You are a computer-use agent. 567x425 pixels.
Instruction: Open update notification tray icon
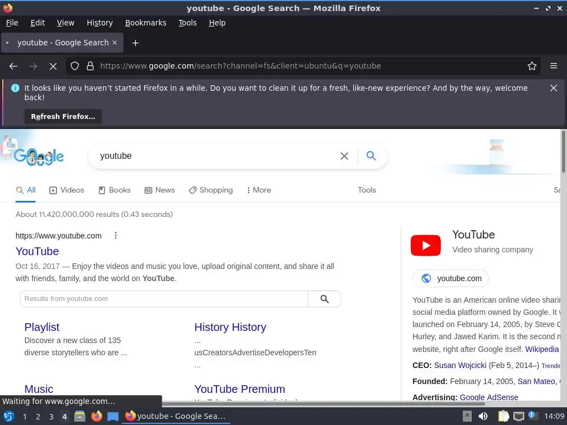533,416
